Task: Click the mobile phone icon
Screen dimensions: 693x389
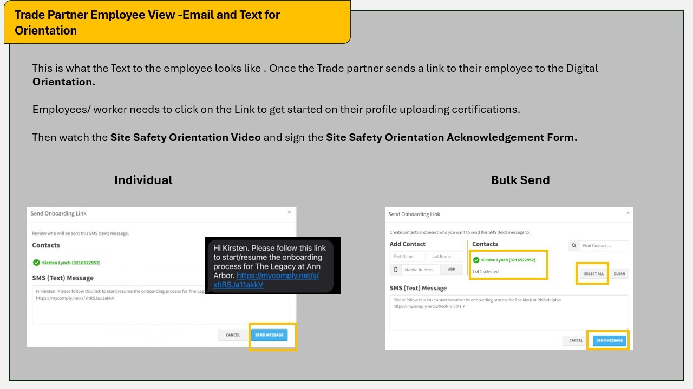Action: (x=396, y=269)
